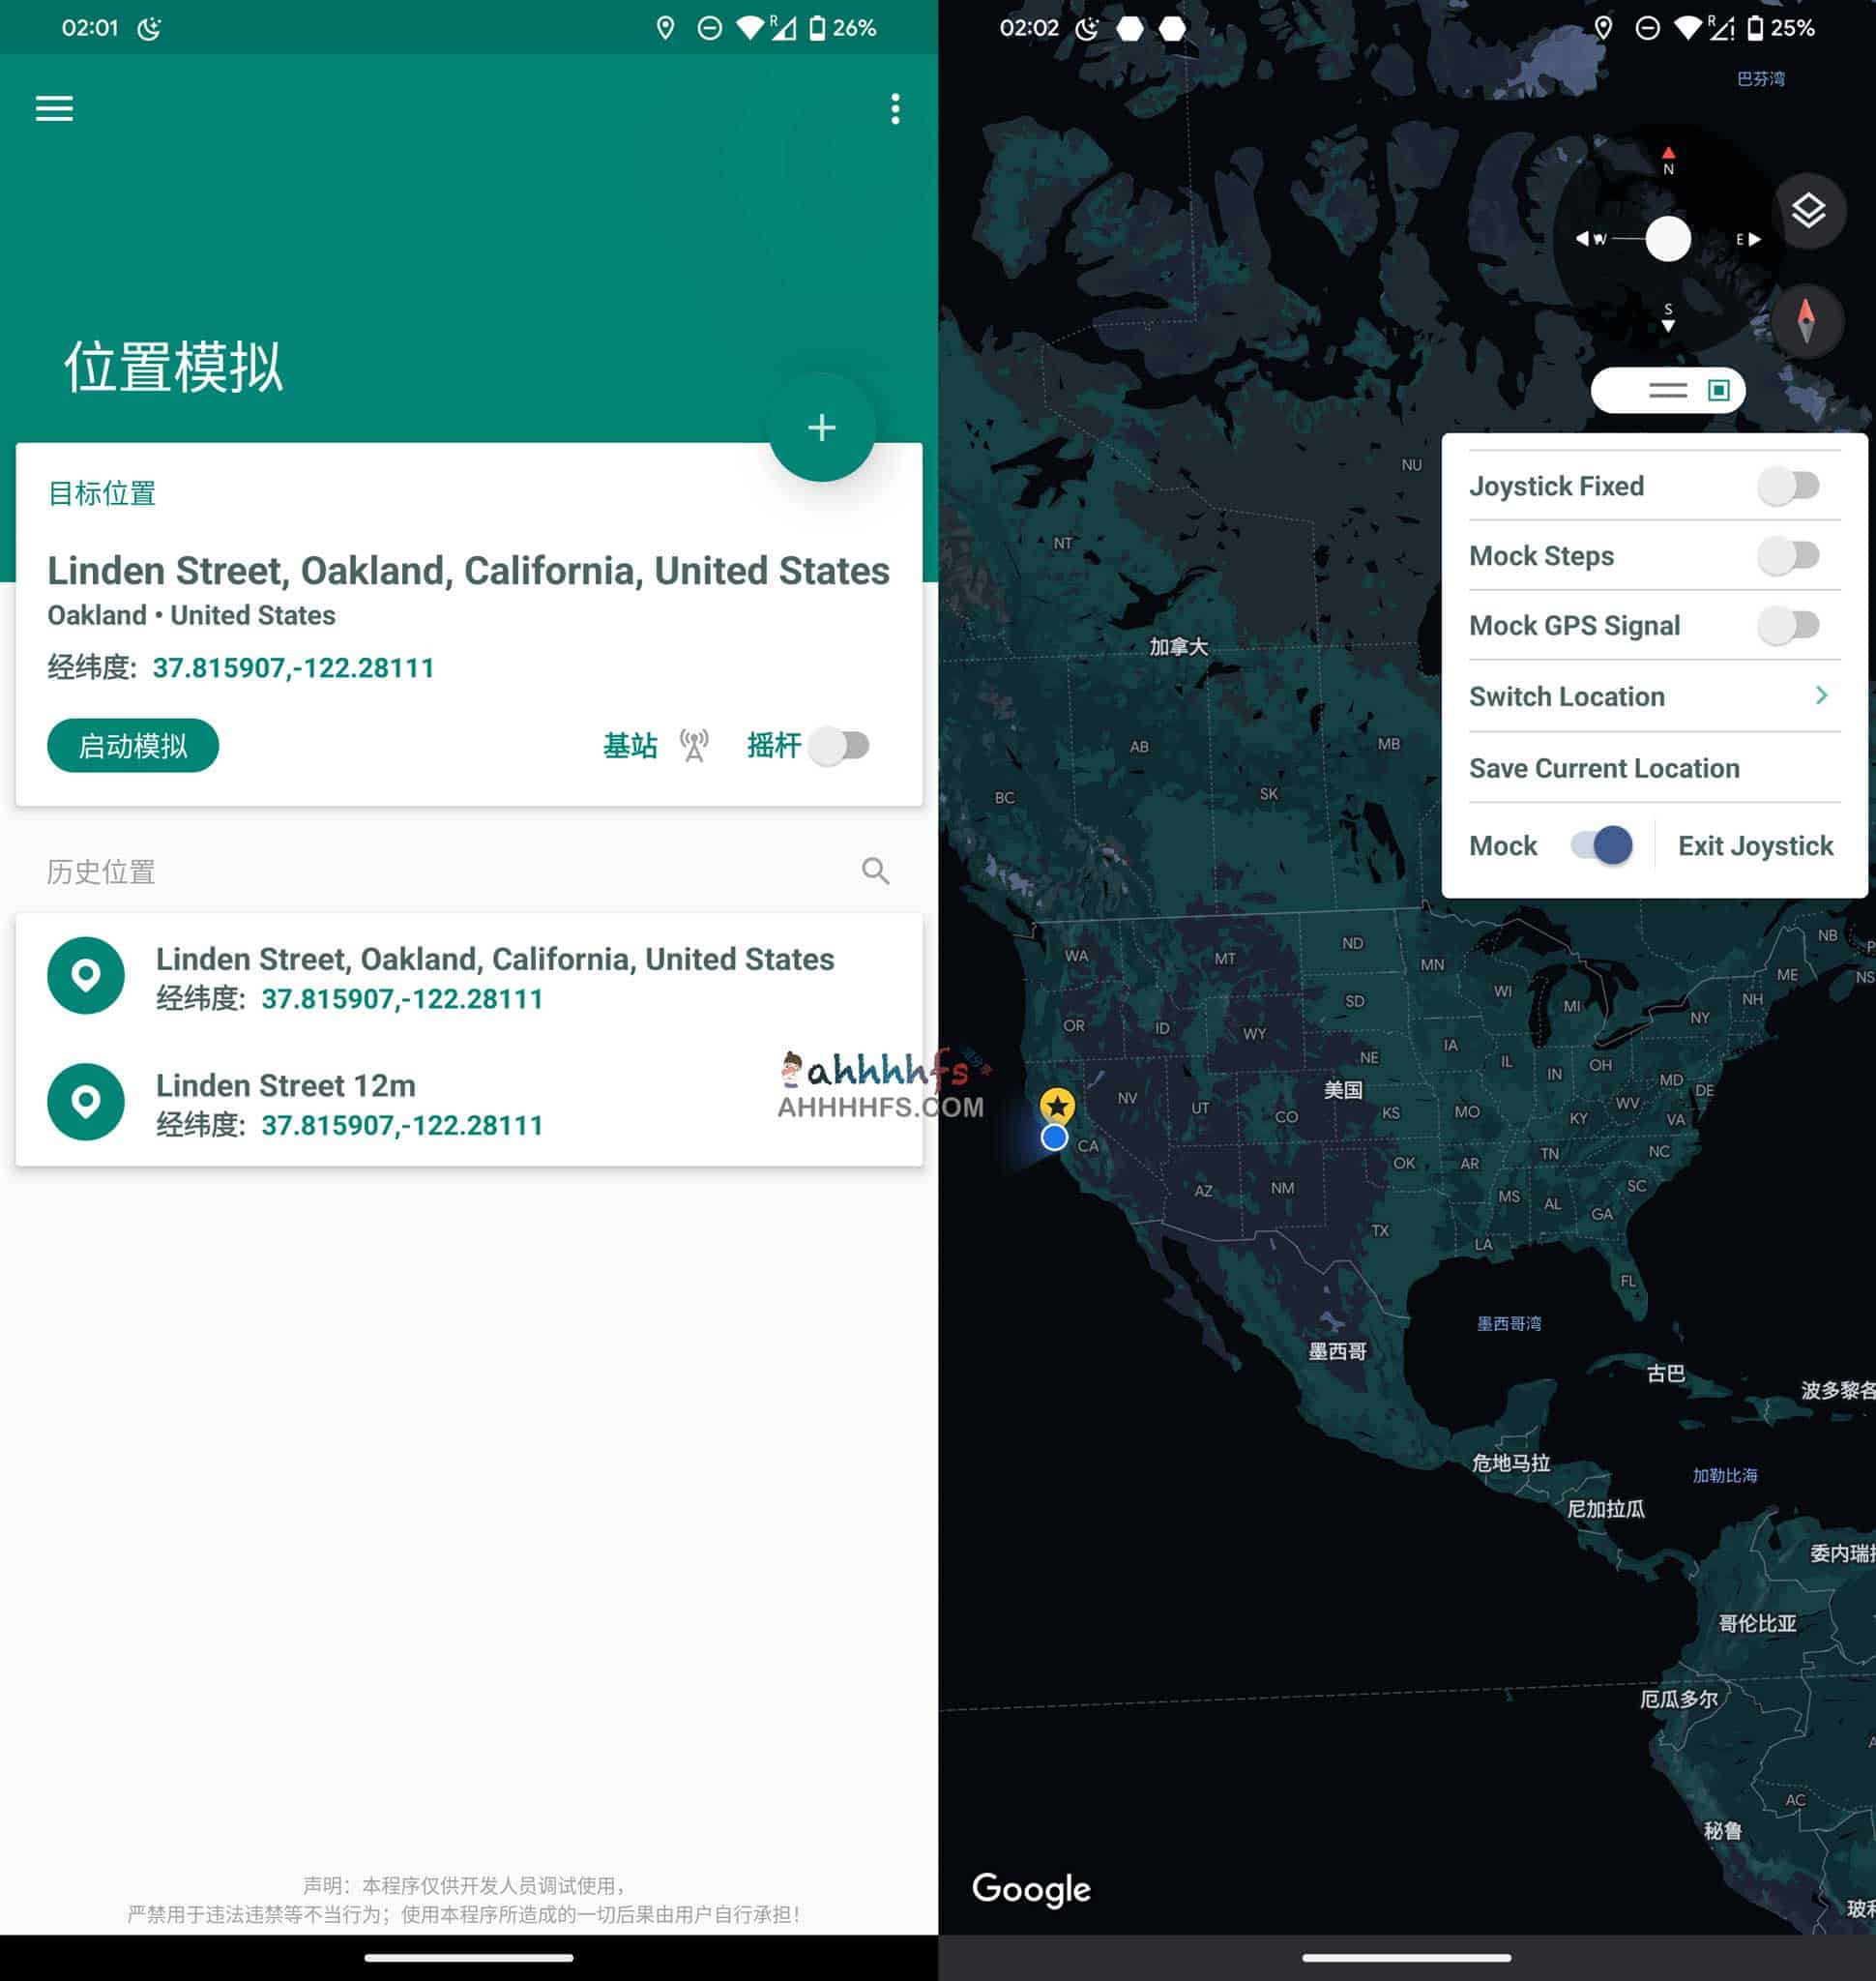Open the three-dot overflow menu
This screenshot has width=1876, height=1981.
pos(895,108)
